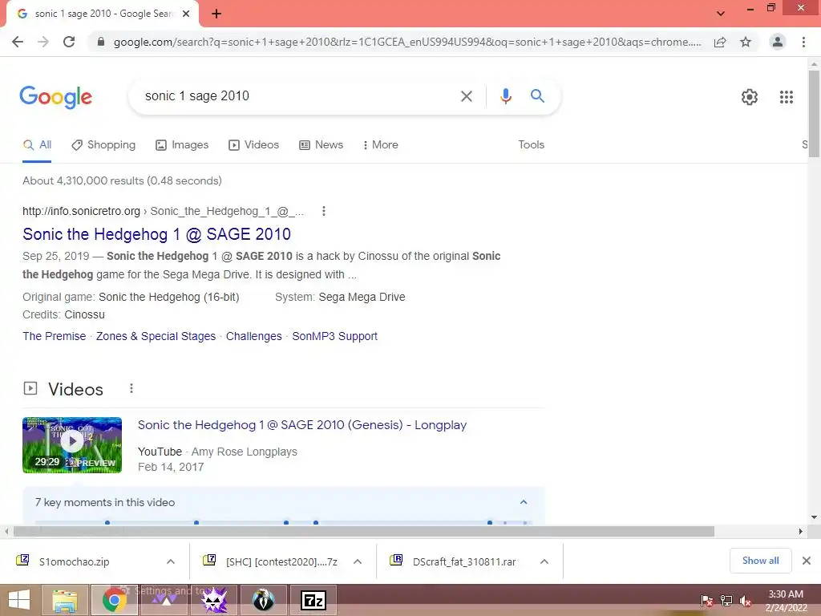
Task: Open the Videos section options menu
Action: pyautogui.click(x=131, y=389)
